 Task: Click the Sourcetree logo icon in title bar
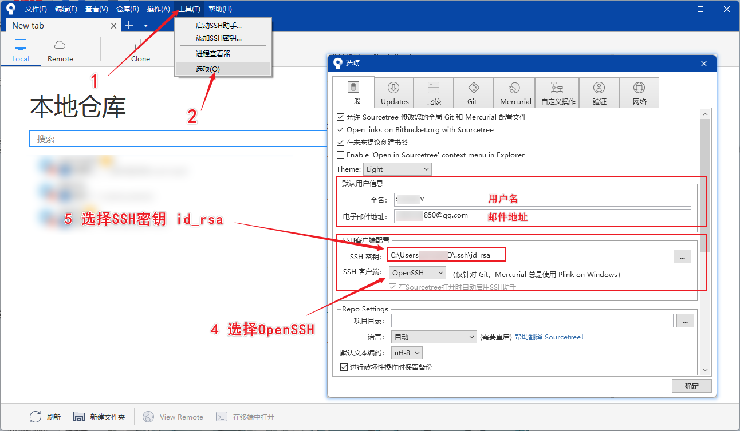tap(10, 9)
